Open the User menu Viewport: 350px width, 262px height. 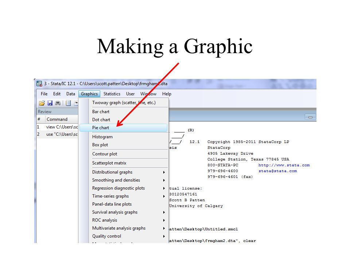(131, 94)
